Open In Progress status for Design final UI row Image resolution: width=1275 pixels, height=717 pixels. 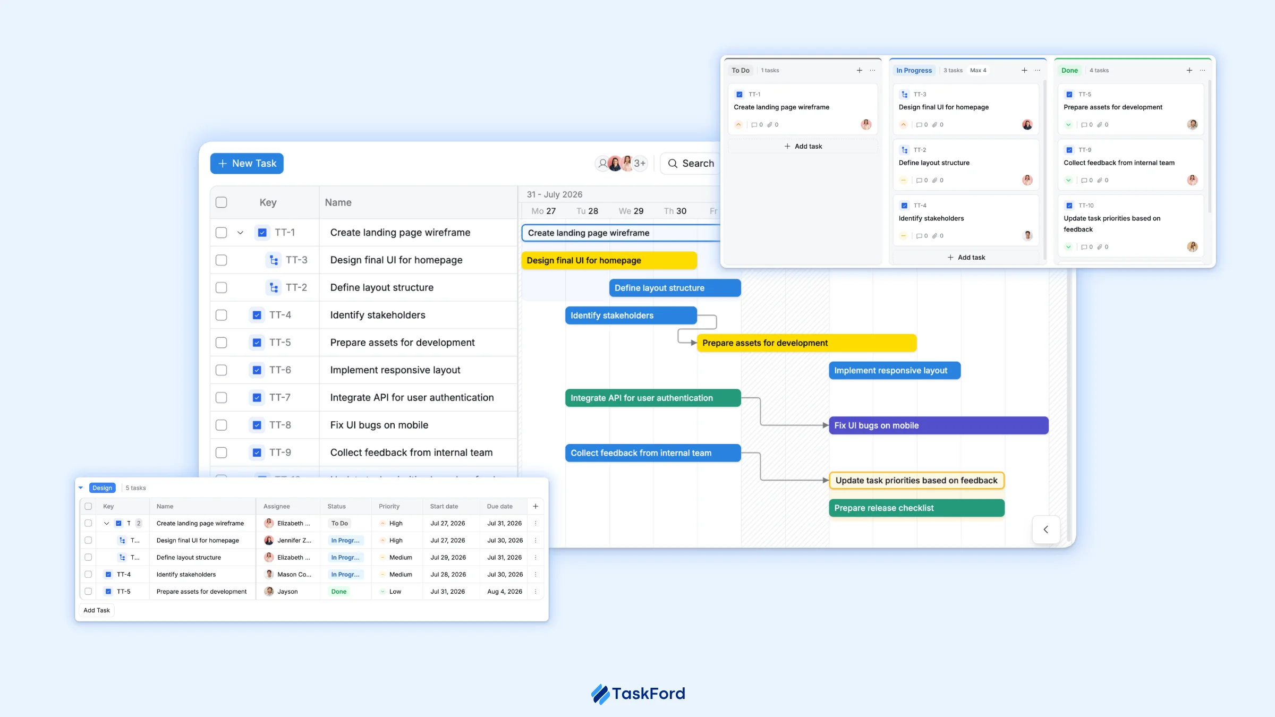pyautogui.click(x=345, y=540)
